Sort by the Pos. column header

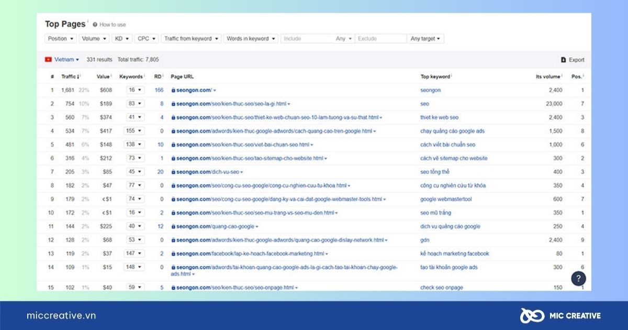click(578, 76)
